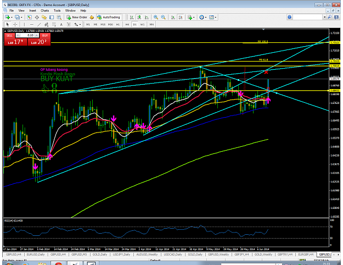Screen dimensions: 343x265
Task: Switch chart to Line Chart mode
Action: (x=147, y=17)
